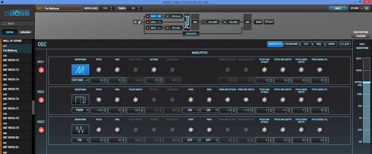Click the OSC1 FINE knob

coord(117,70)
